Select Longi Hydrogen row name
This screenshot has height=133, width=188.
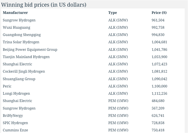click(16, 94)
